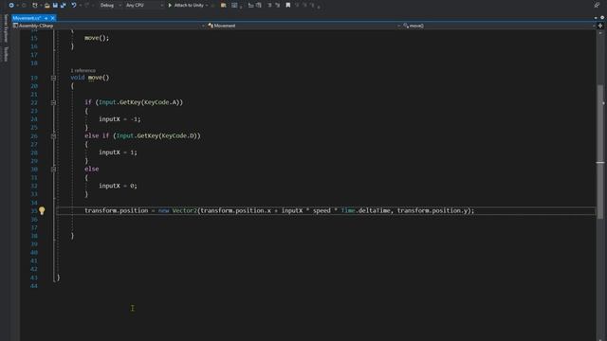Open the move() member navigation dropdown
The image size is (607, 341).
pyautogui.click(x=499, y=26)
